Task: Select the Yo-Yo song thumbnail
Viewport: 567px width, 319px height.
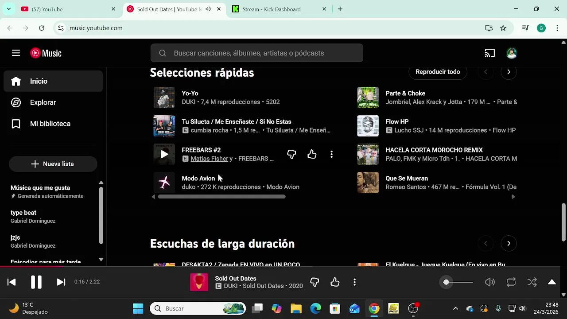Action: coord(164,97)
